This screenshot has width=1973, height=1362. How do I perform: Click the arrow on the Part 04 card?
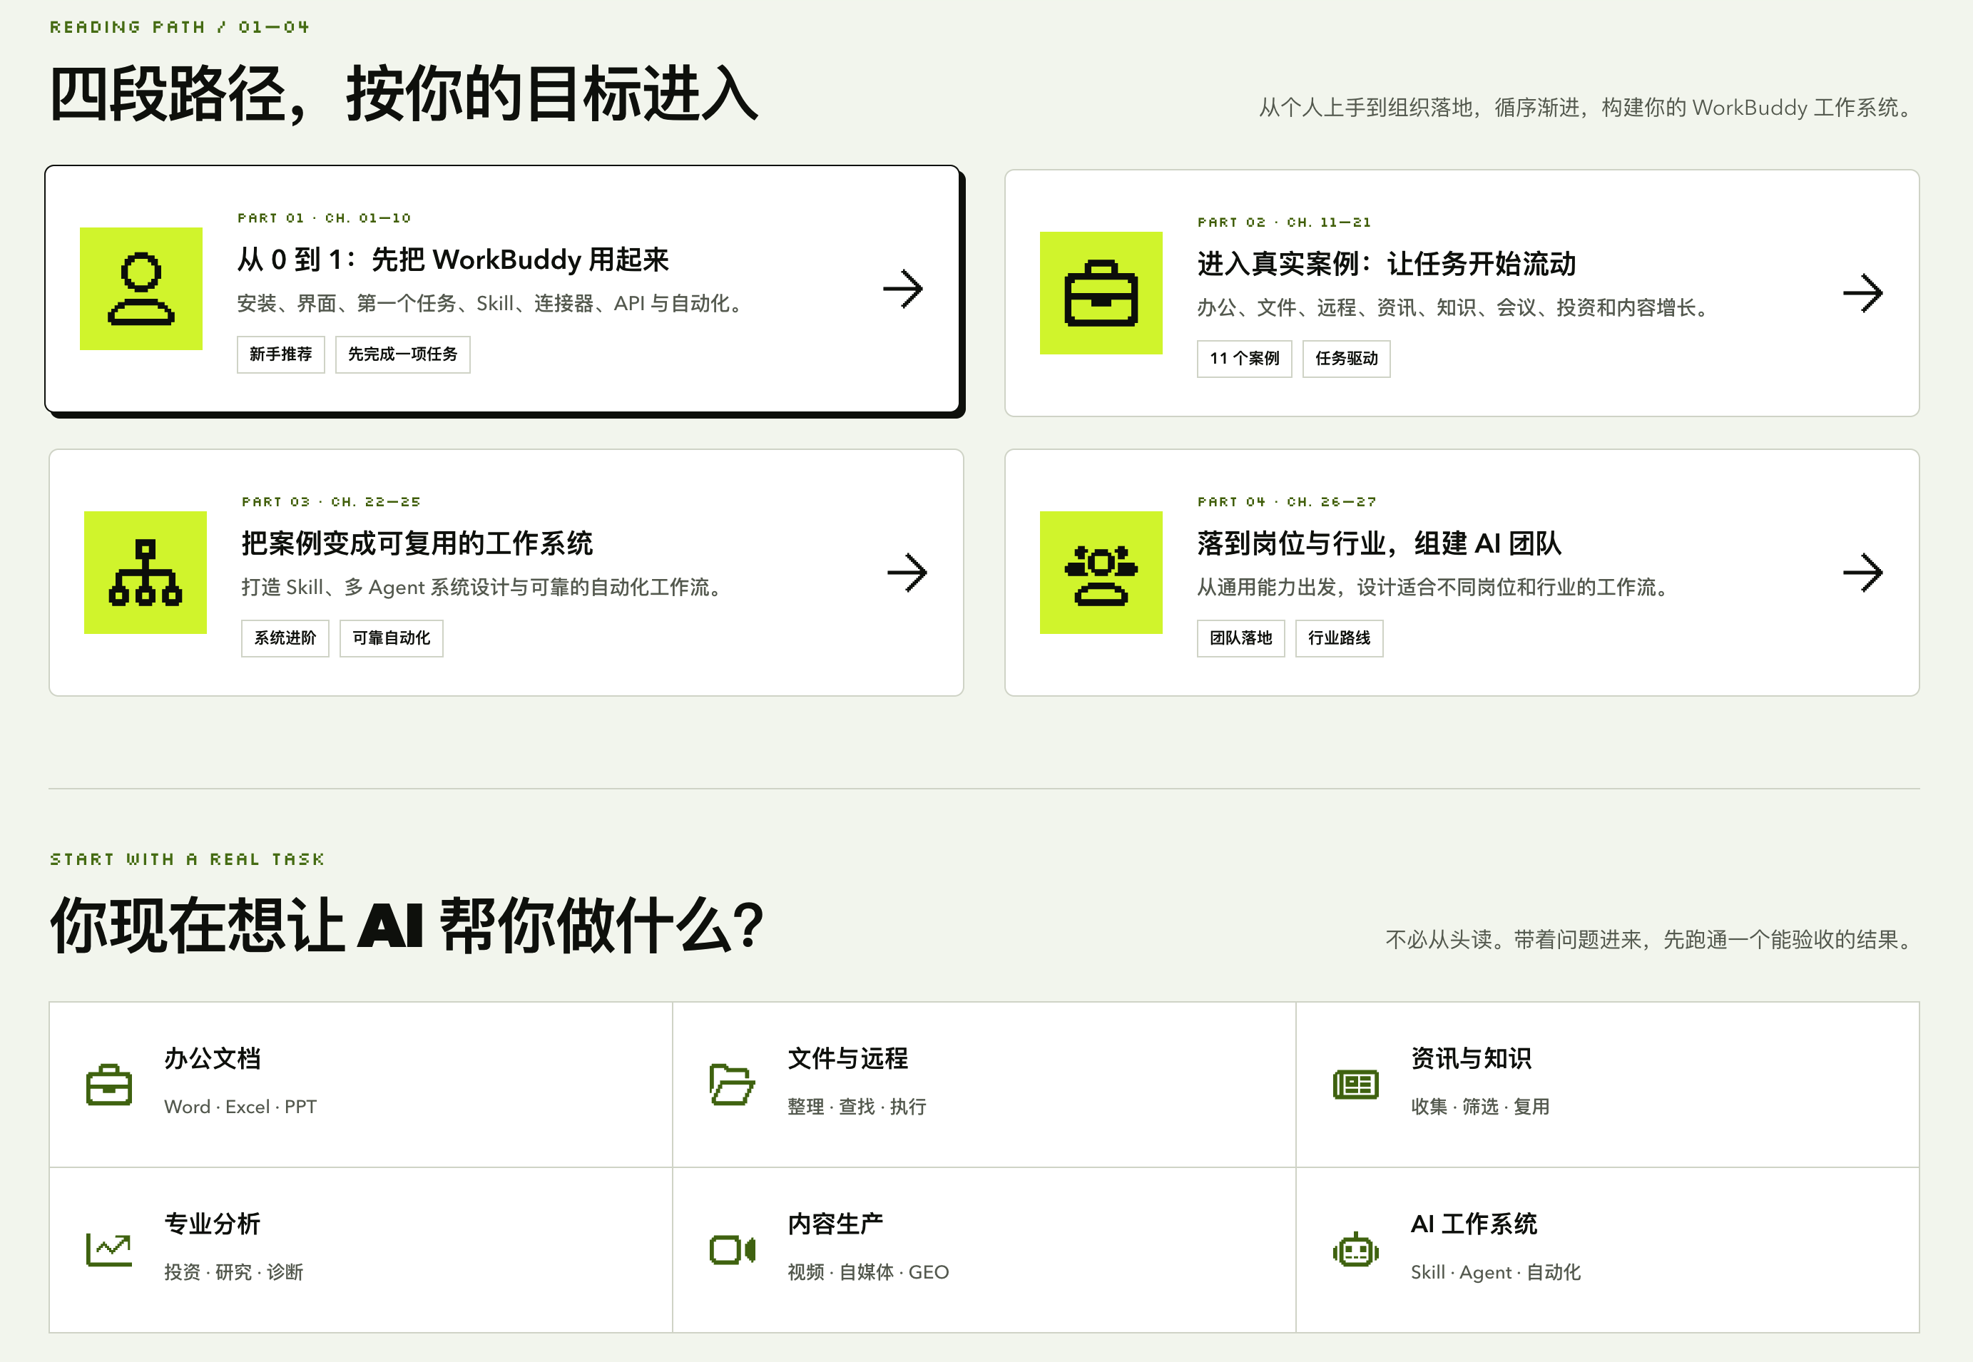click(x=1863, y=573)
